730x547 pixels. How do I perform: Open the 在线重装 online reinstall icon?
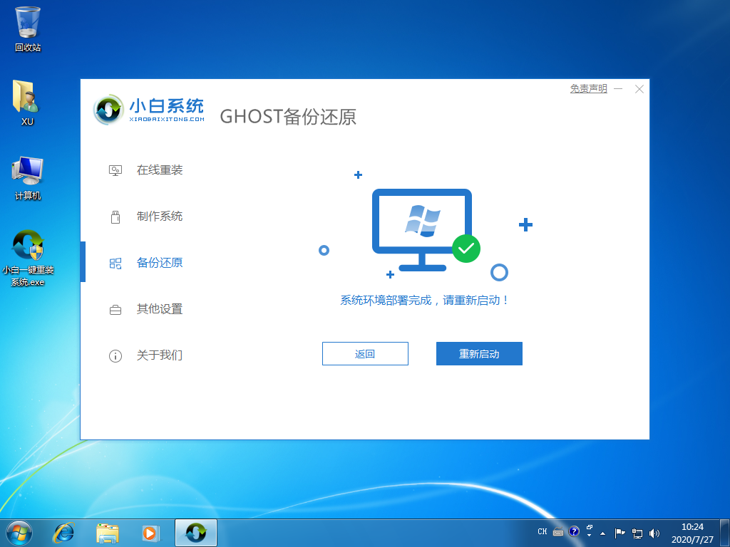pos(115,170)
